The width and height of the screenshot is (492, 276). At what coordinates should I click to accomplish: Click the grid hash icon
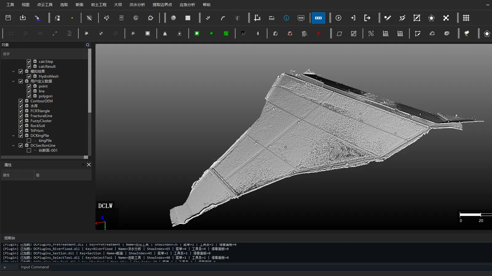coord(466,18)
